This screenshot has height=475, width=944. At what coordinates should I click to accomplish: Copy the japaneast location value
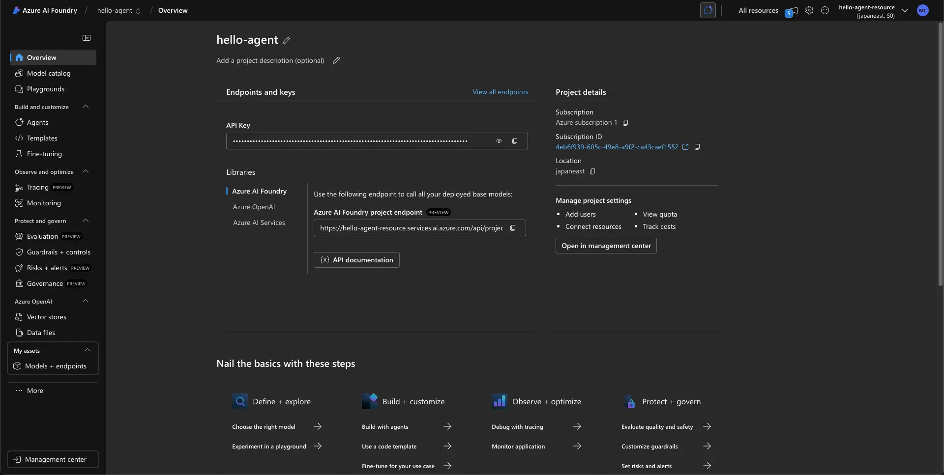coord(592,171)
